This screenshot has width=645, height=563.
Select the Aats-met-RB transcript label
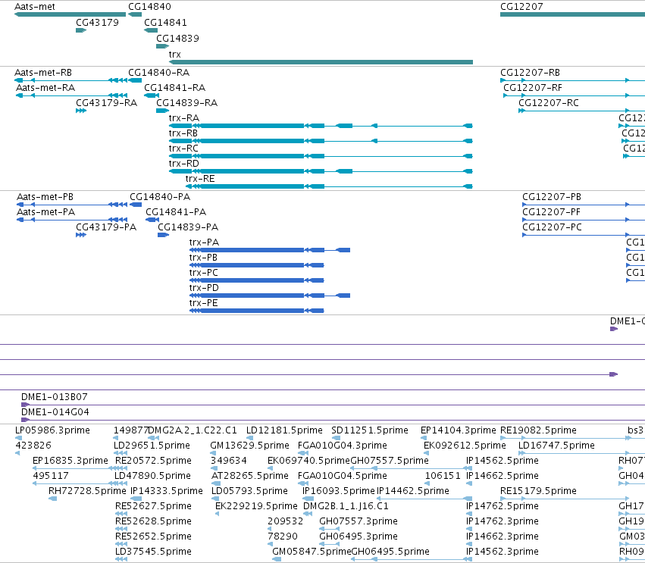coord(43,73)
